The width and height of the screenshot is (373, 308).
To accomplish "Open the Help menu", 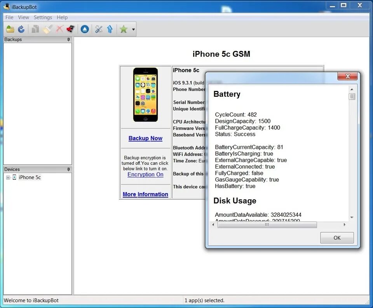I will point(62,17).
